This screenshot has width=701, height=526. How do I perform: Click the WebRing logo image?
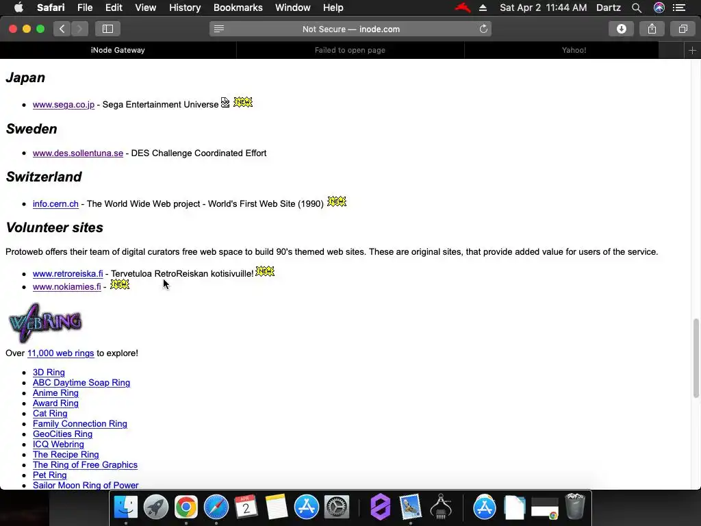click(x=45, y=323)
